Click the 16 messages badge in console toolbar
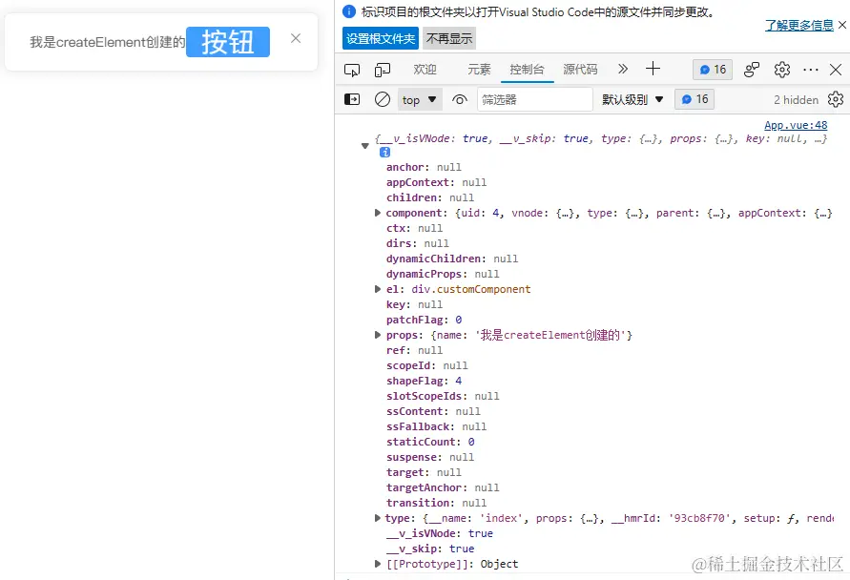850x580 pixels. pyautogui.click(x=695, y=99)
